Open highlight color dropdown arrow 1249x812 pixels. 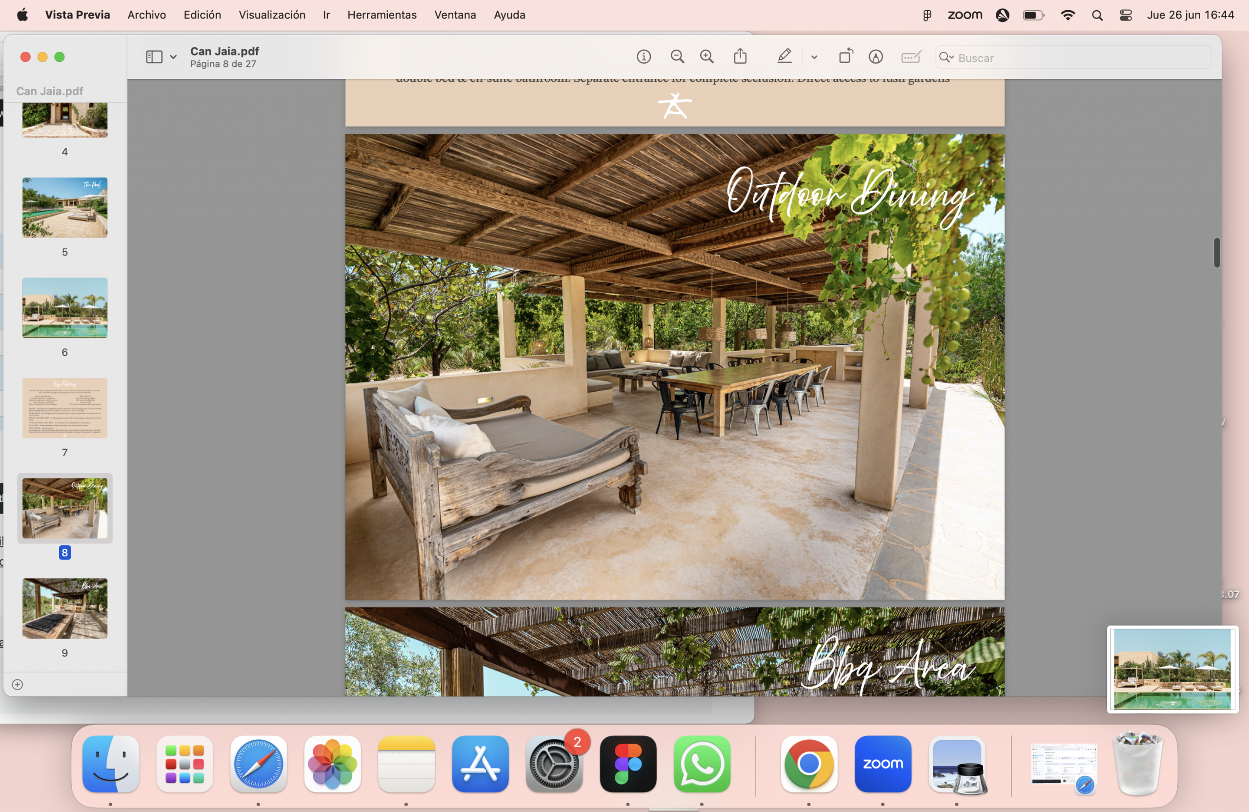[814, 57]
